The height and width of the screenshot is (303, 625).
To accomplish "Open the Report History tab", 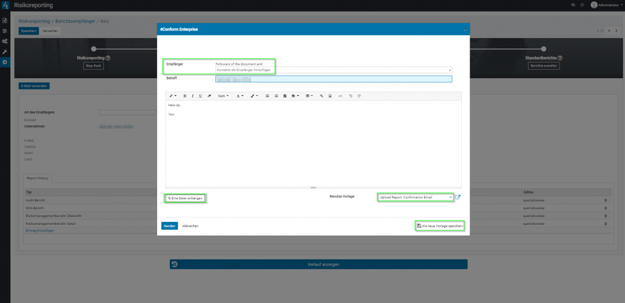I will pos(39,178).
